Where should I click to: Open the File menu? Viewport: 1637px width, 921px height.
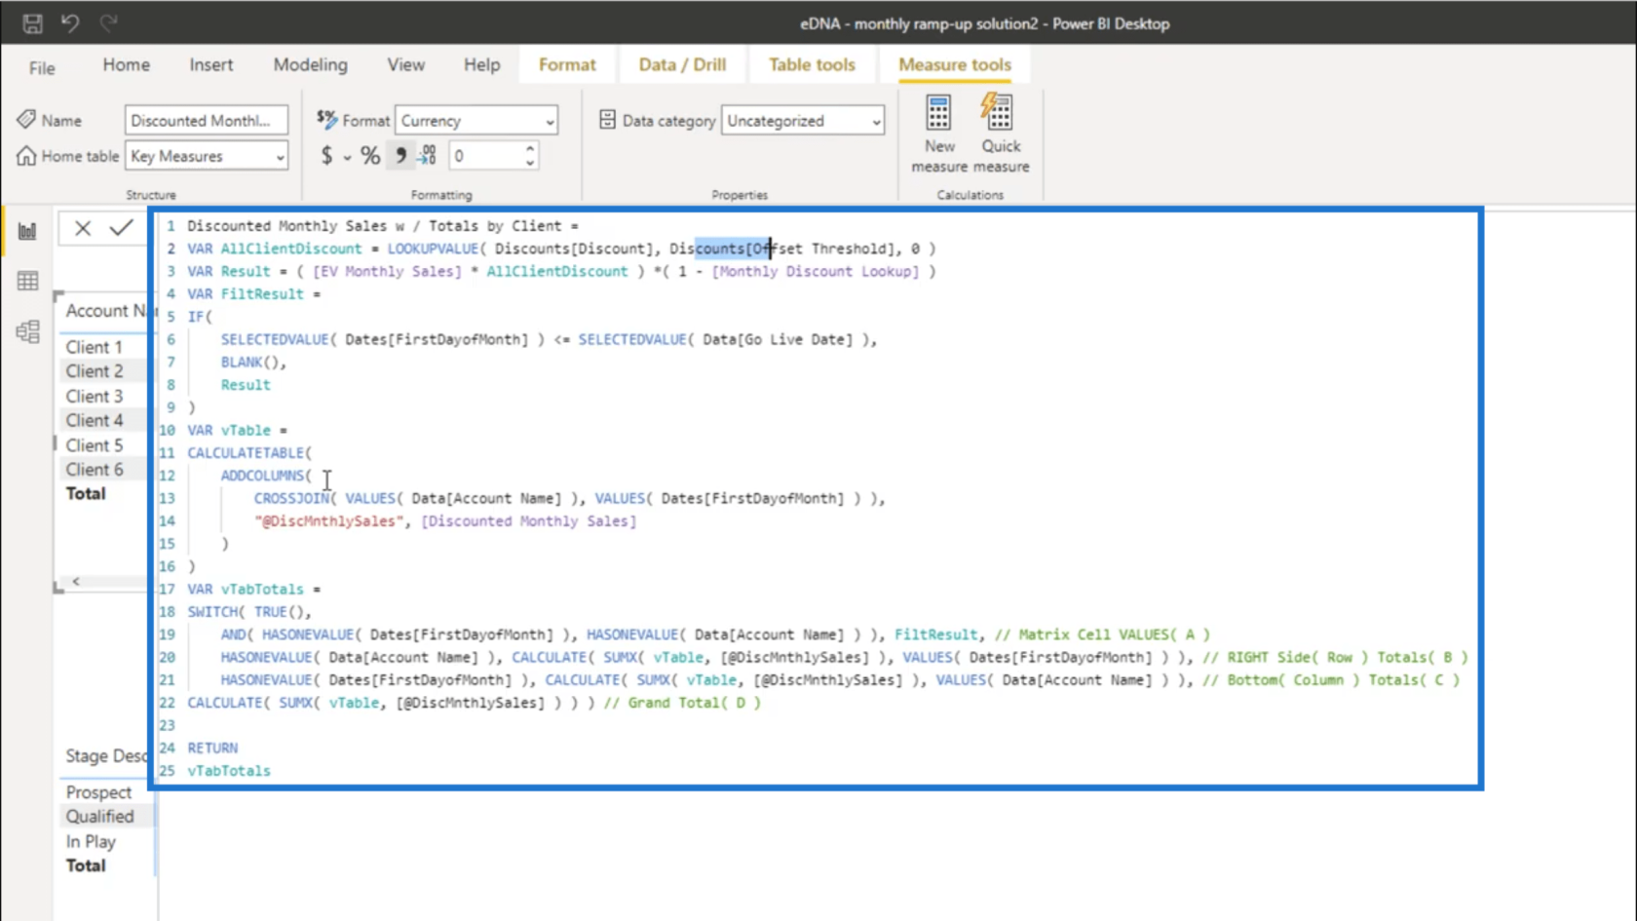(42, 67)
